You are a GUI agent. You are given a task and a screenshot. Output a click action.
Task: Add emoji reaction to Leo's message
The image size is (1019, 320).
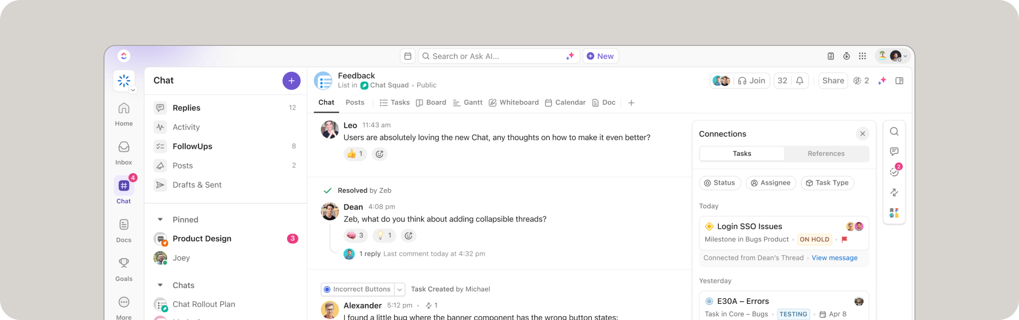pos(380,154)
